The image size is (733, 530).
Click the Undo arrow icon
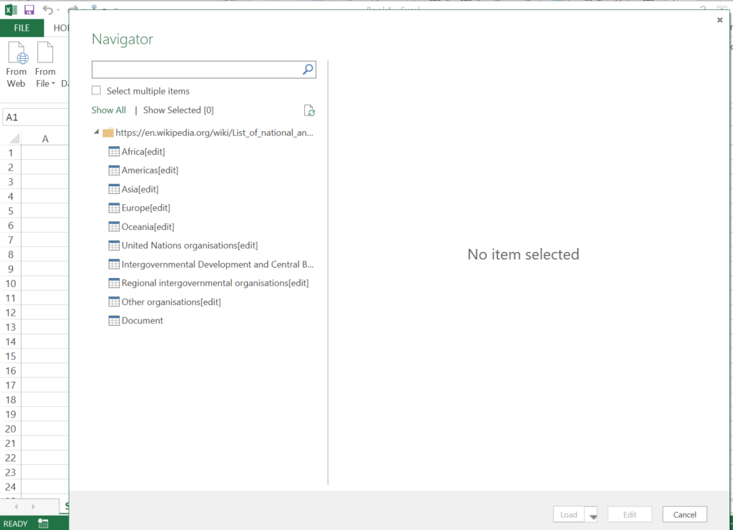pos(47,10)
